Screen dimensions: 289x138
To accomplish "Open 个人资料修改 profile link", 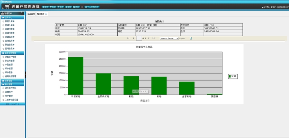I will [92, 7].
